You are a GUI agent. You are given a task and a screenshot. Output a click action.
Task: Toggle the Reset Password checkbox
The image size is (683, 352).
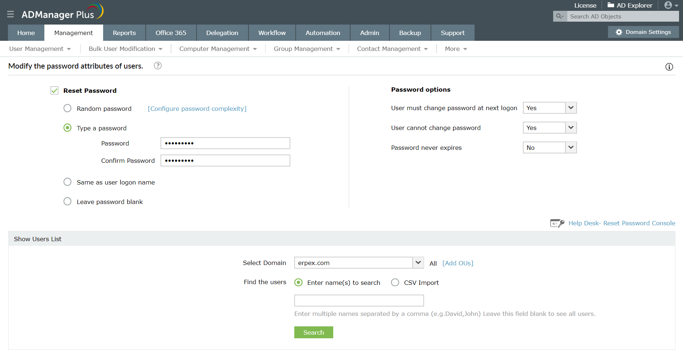click(x=54, y=90)
